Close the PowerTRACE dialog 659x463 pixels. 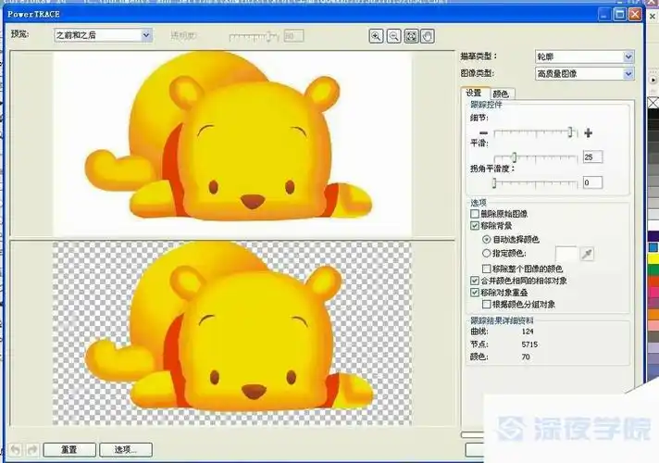[x=635, y=14]
